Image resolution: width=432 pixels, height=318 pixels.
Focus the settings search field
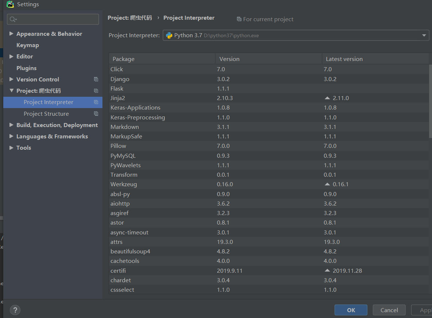[53, 19]
